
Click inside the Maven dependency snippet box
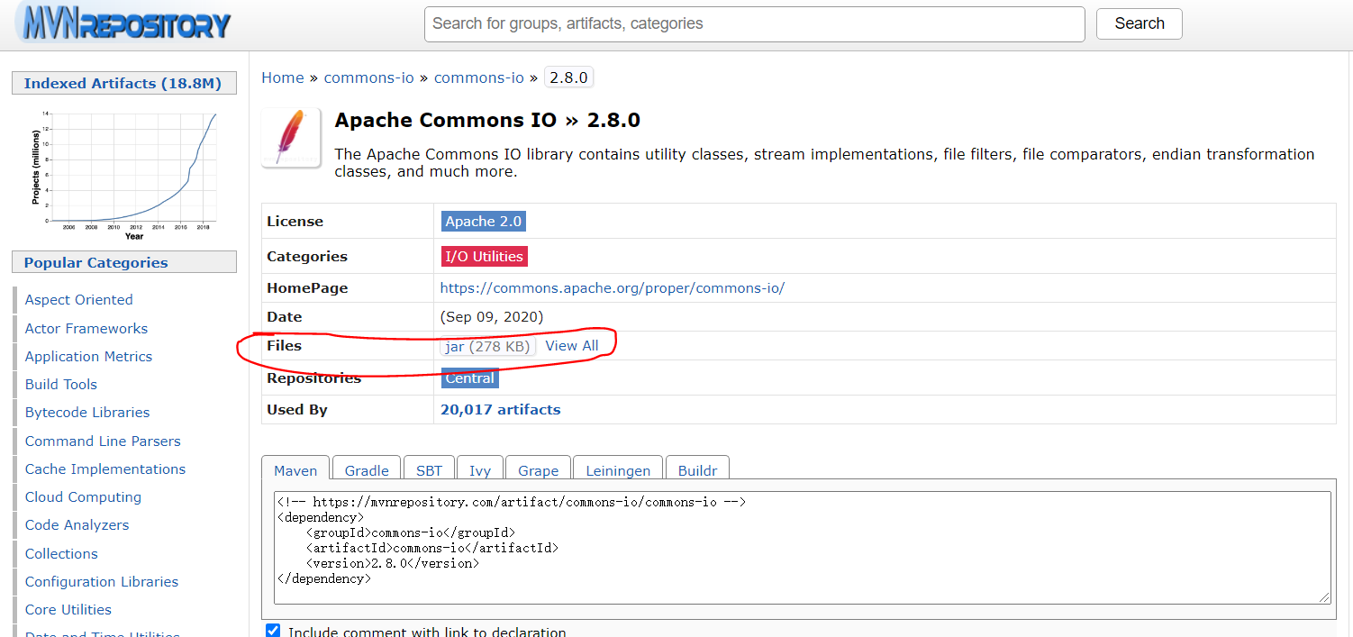coord(802,547)
